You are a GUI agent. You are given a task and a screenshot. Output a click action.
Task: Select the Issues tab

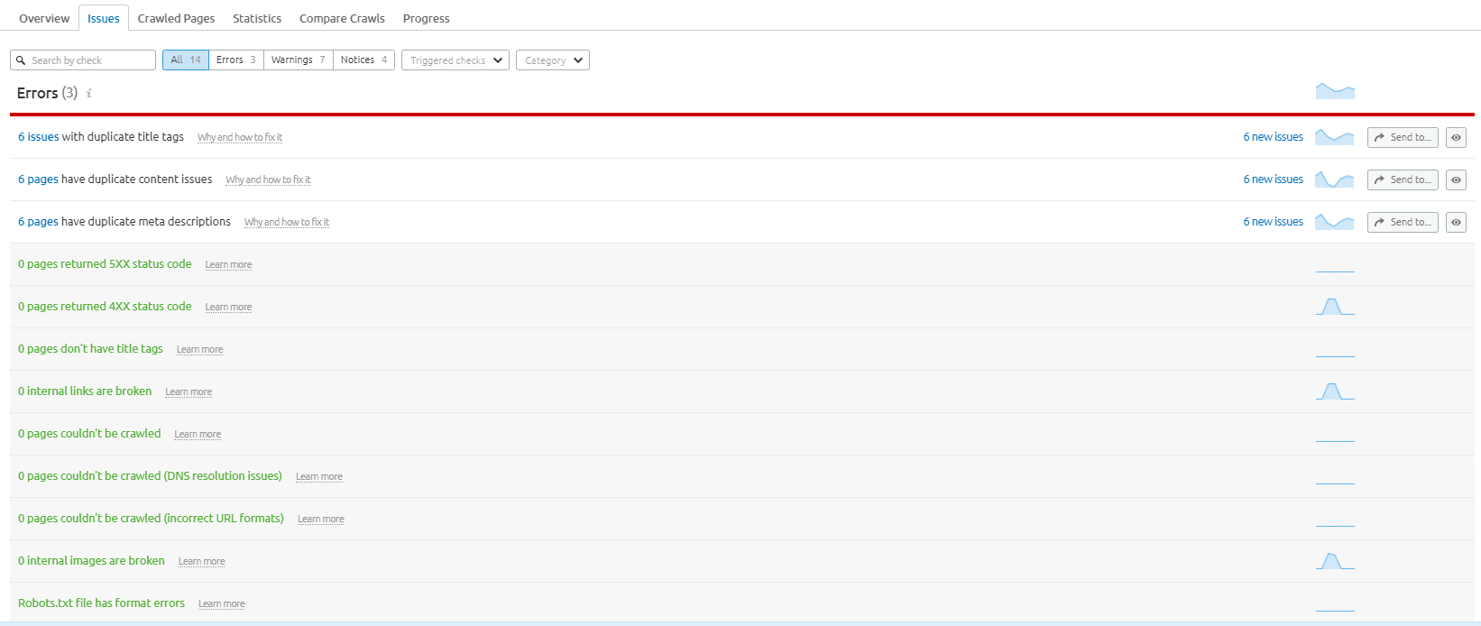click(104, 18)
